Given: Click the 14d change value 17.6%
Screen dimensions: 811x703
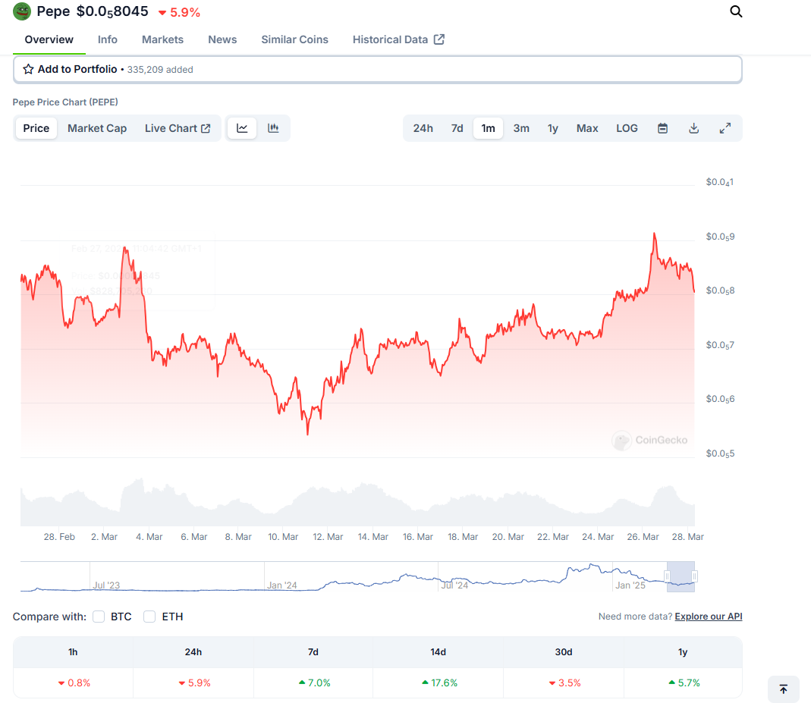Looking at the screenshot, I should pos(439,683).
